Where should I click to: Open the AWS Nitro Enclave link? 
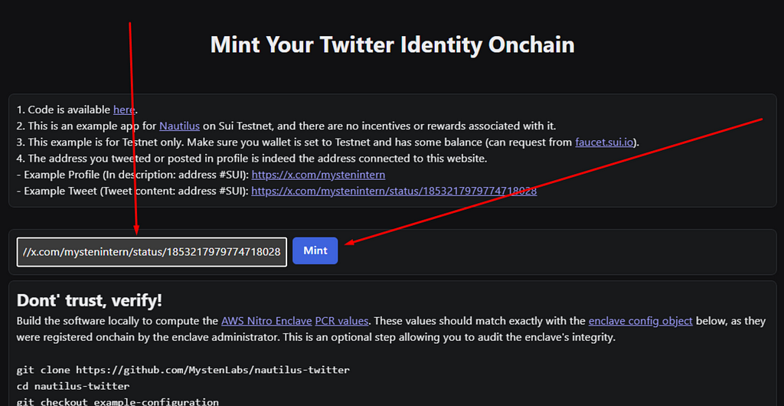(267, 321)
